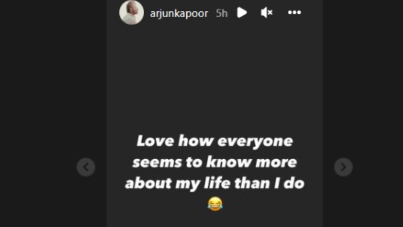Advance to the next story arrow
403x227 pixels.
343,167
